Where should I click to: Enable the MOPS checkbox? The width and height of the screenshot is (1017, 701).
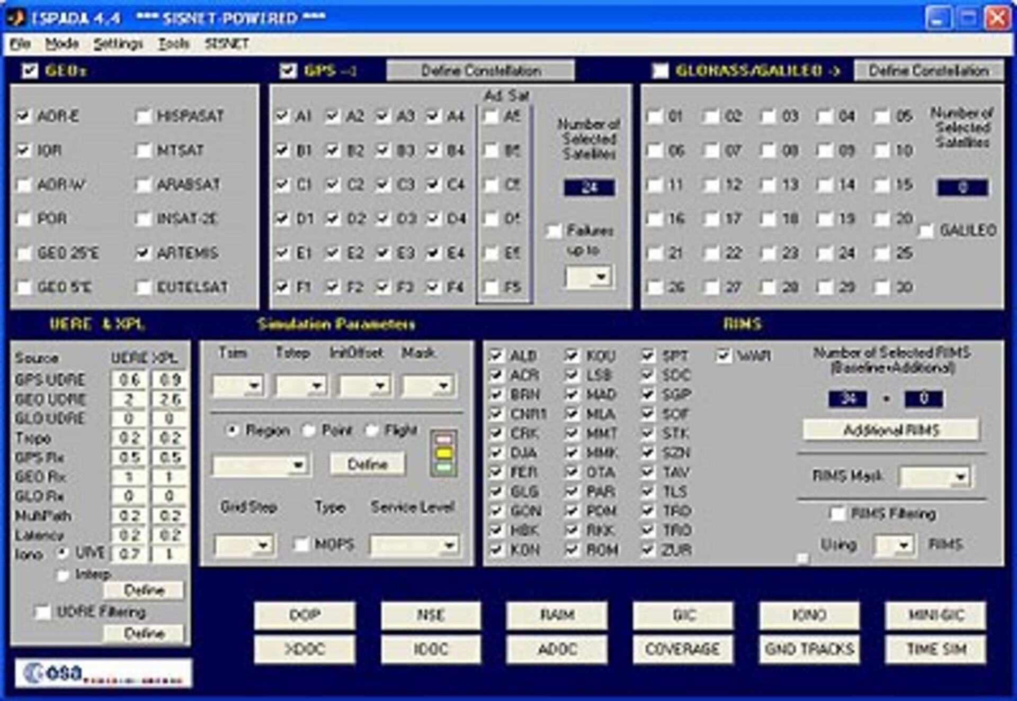click(300, 543)
